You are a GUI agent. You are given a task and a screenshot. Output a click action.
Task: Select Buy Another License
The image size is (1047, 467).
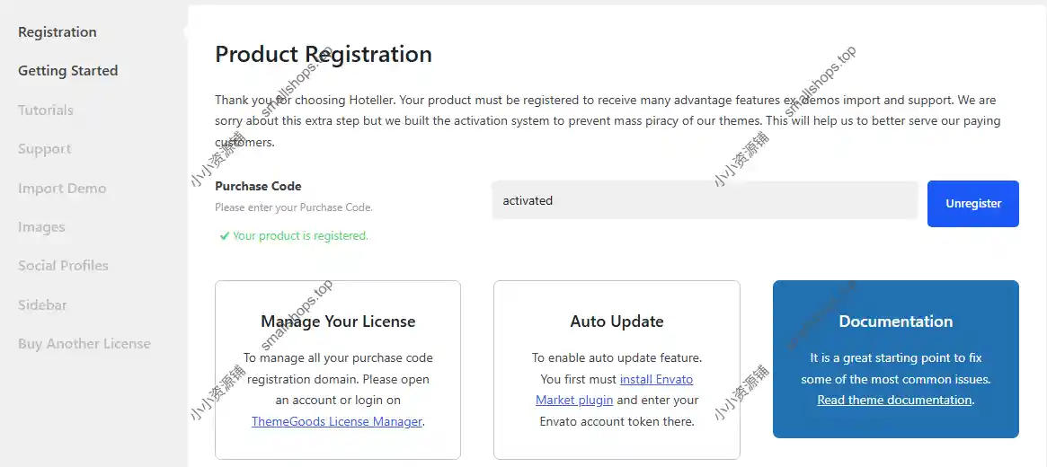pyautogui.click(x=84, y=344)
